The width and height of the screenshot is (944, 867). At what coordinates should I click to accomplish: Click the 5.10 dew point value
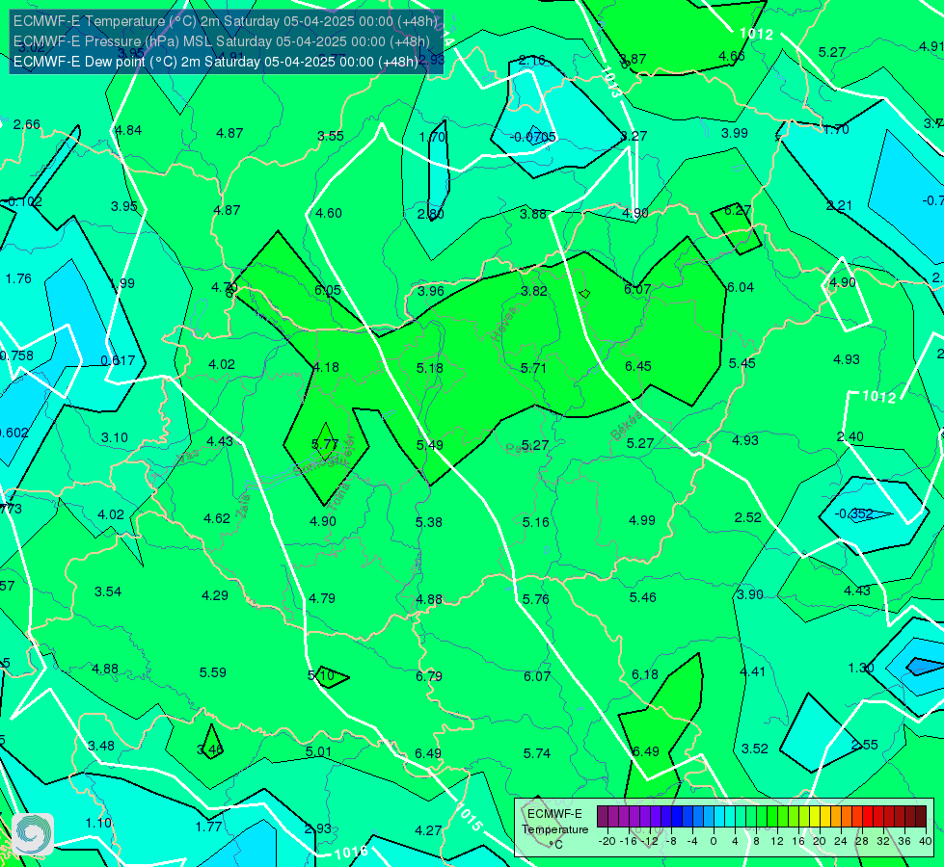coord(321,675)
